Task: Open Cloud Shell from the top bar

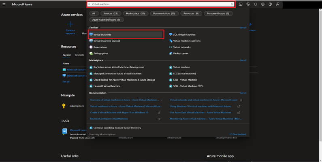Action: pos(241,4)
